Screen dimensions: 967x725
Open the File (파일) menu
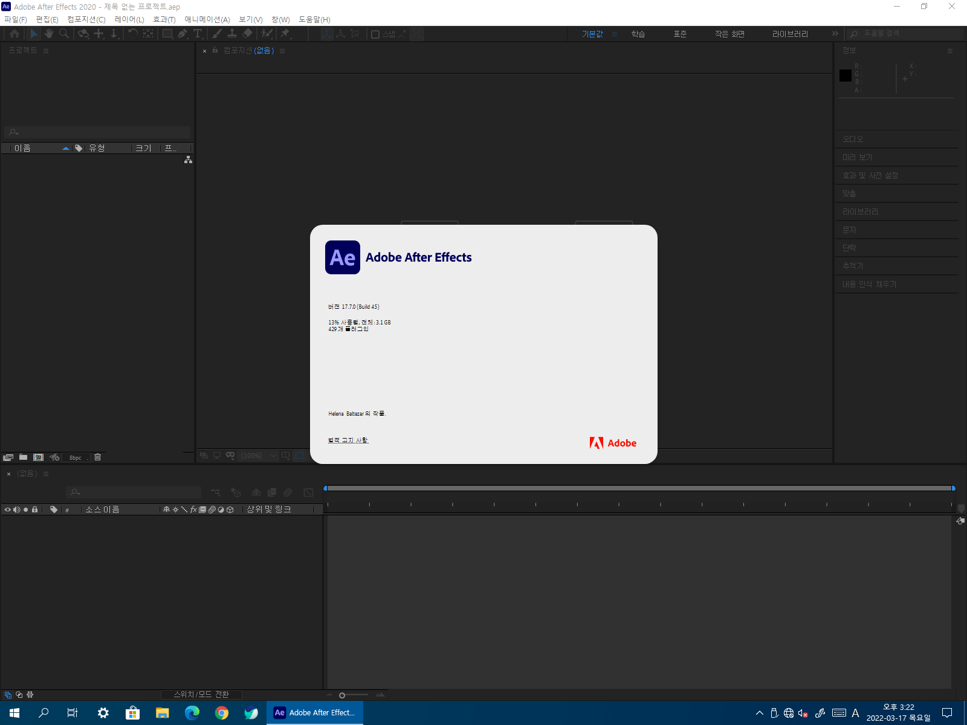pos(16,19)
